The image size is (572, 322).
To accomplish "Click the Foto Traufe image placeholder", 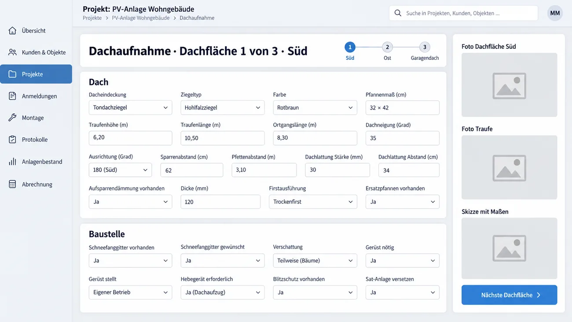I will 510,168.
